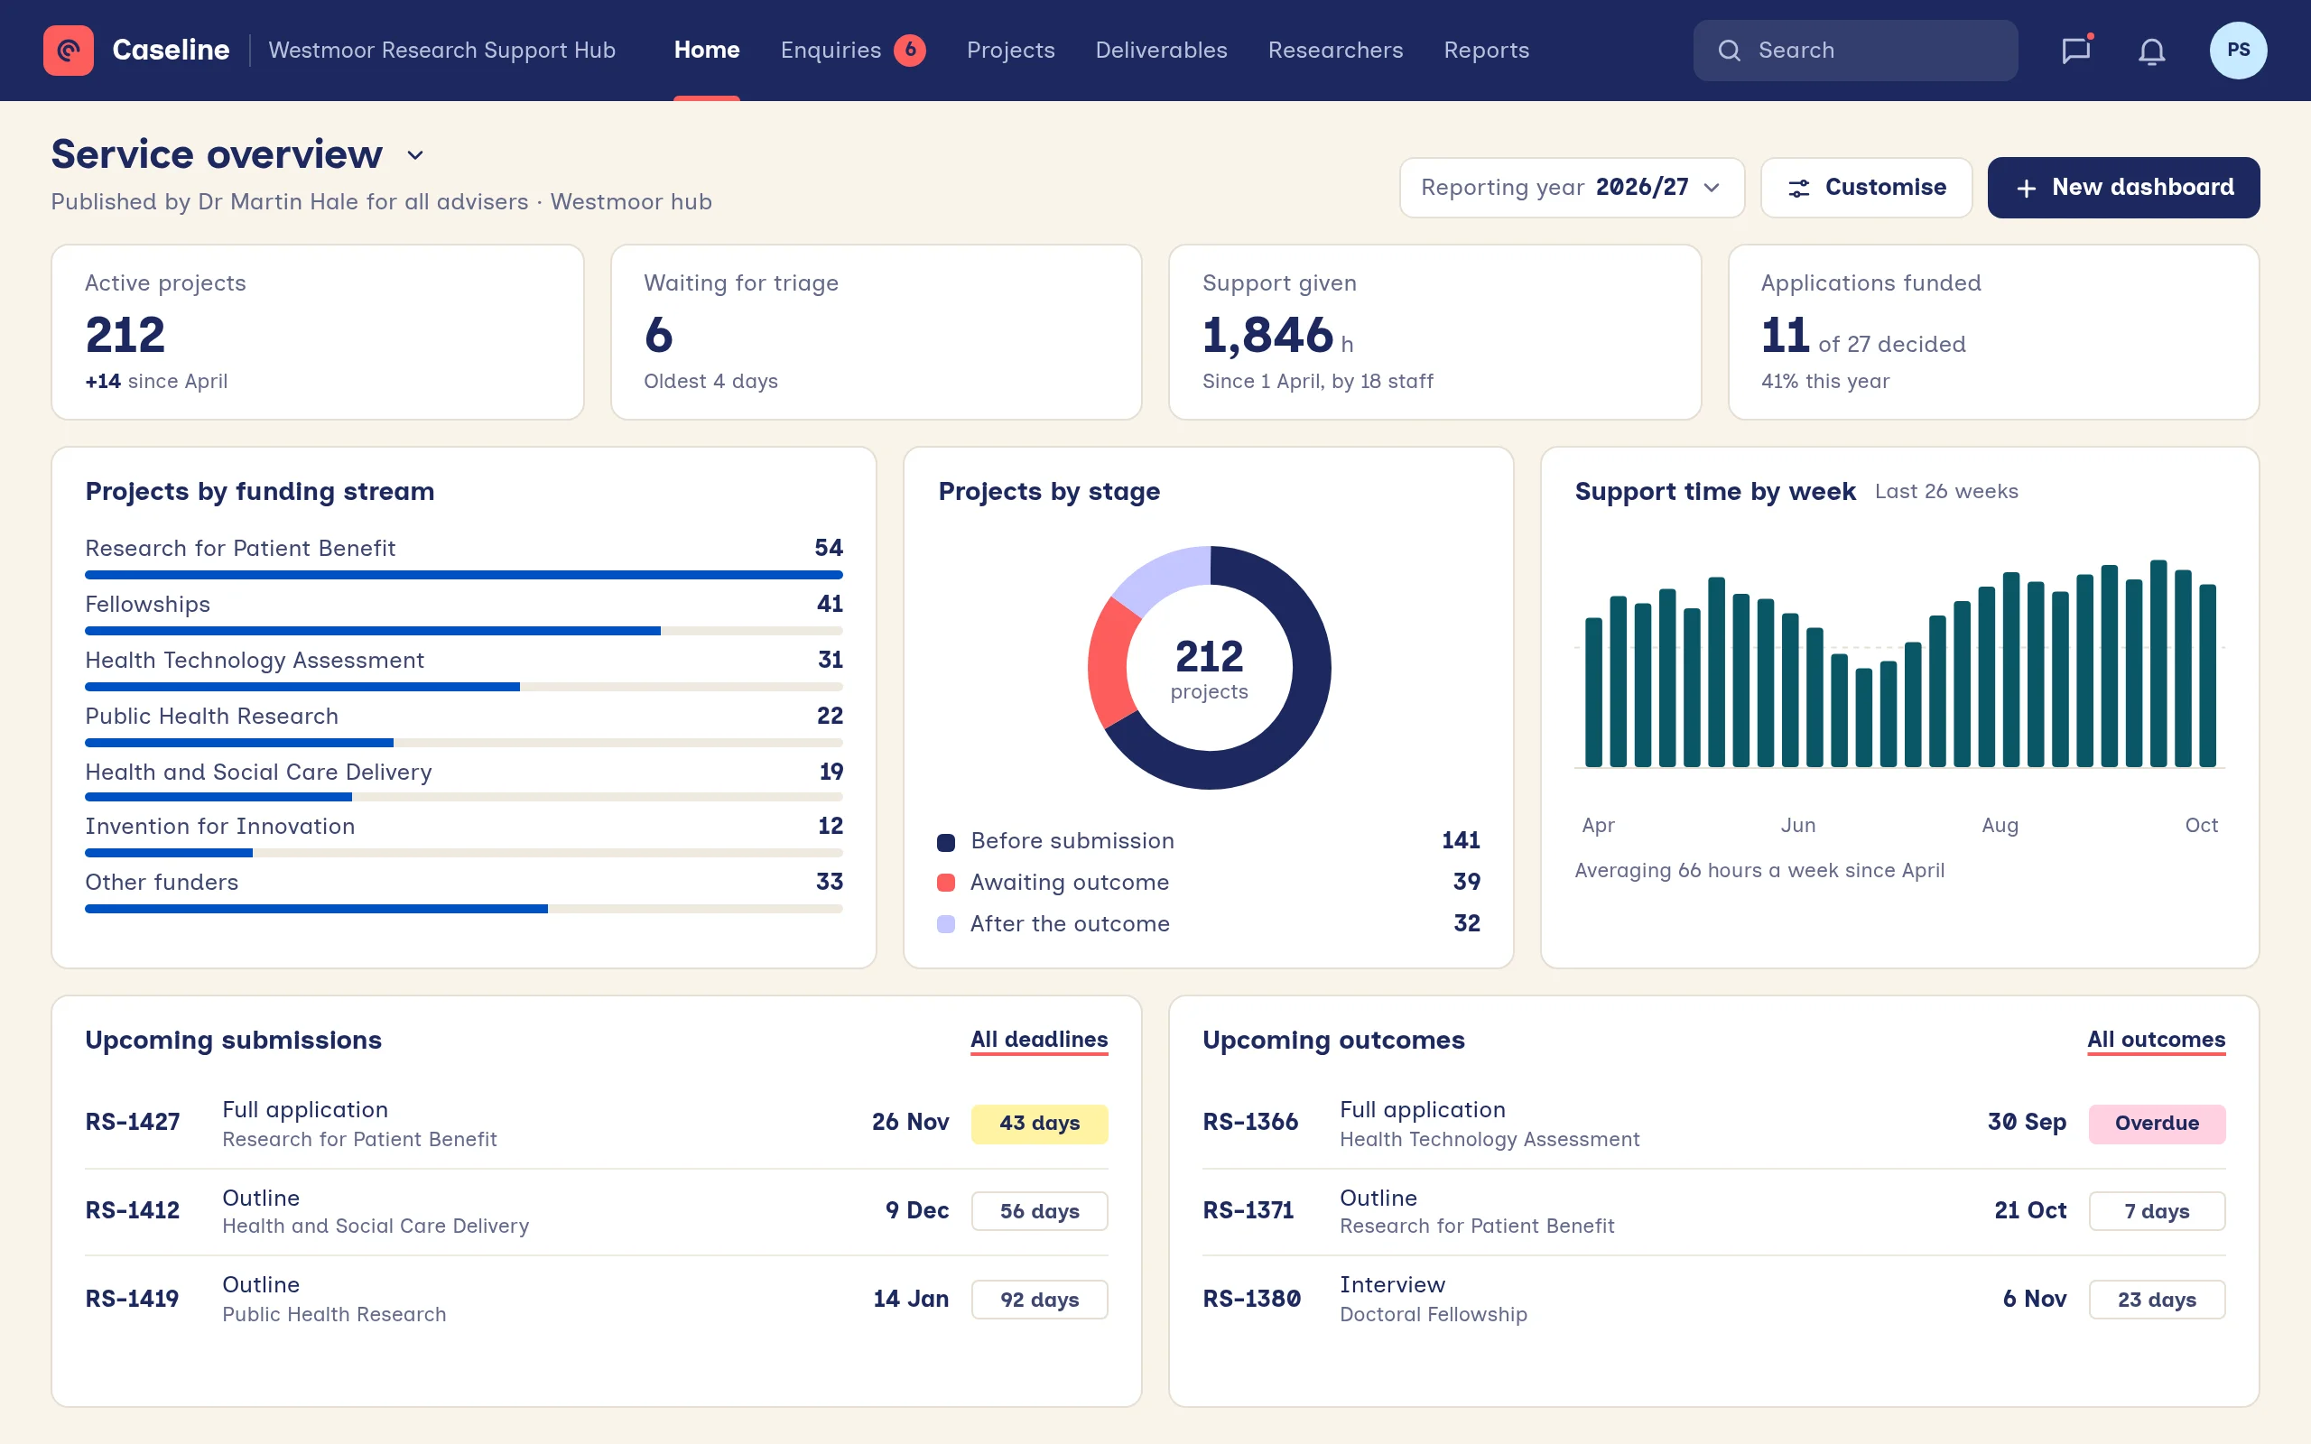
Task: Open submission RS-1419
Action: click(596, 1299)
